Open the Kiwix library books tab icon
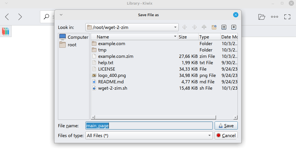 click(x=6, y=31)
